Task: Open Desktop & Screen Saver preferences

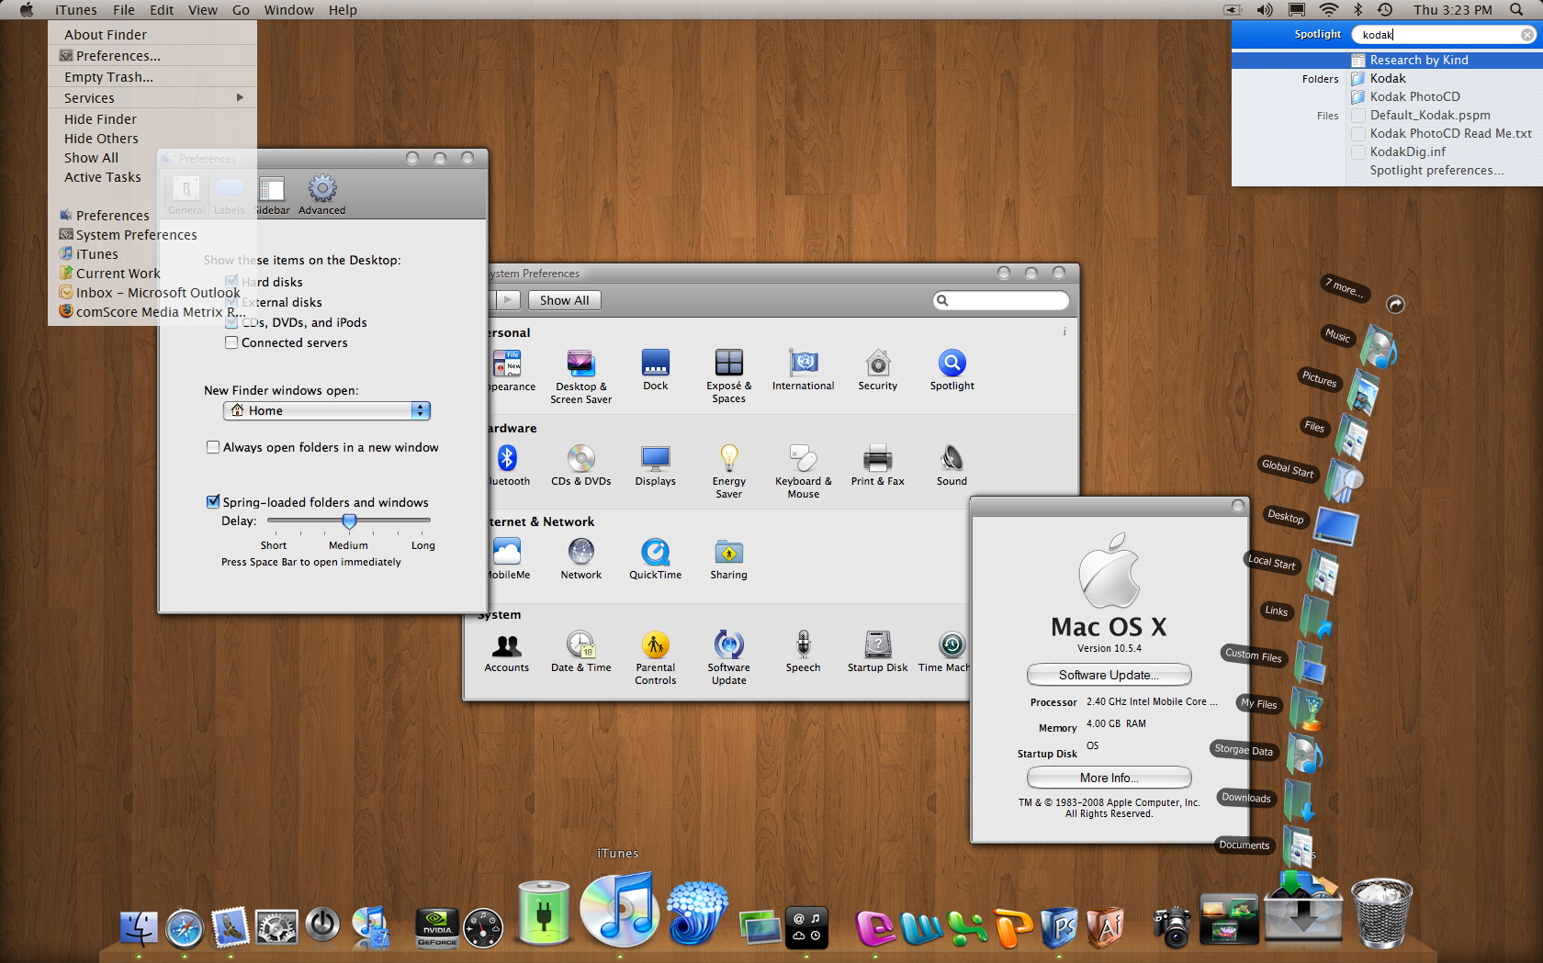Action: coord(580,376)
